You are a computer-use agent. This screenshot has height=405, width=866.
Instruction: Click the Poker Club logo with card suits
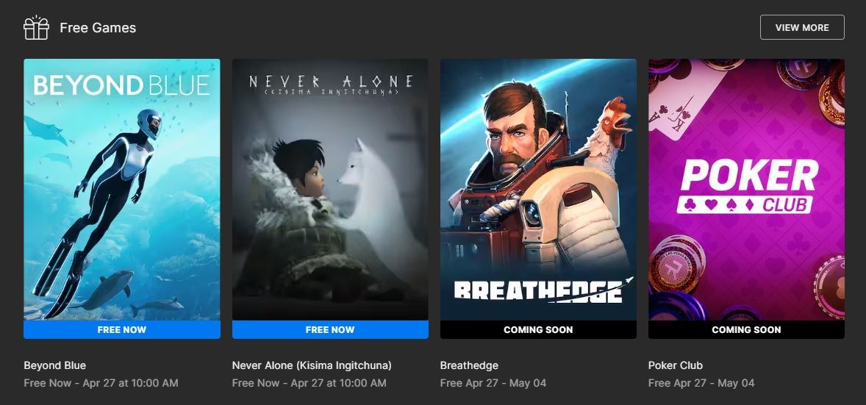point(749,186)
